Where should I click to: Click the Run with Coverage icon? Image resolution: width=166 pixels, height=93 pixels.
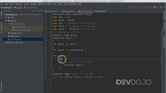142,7
